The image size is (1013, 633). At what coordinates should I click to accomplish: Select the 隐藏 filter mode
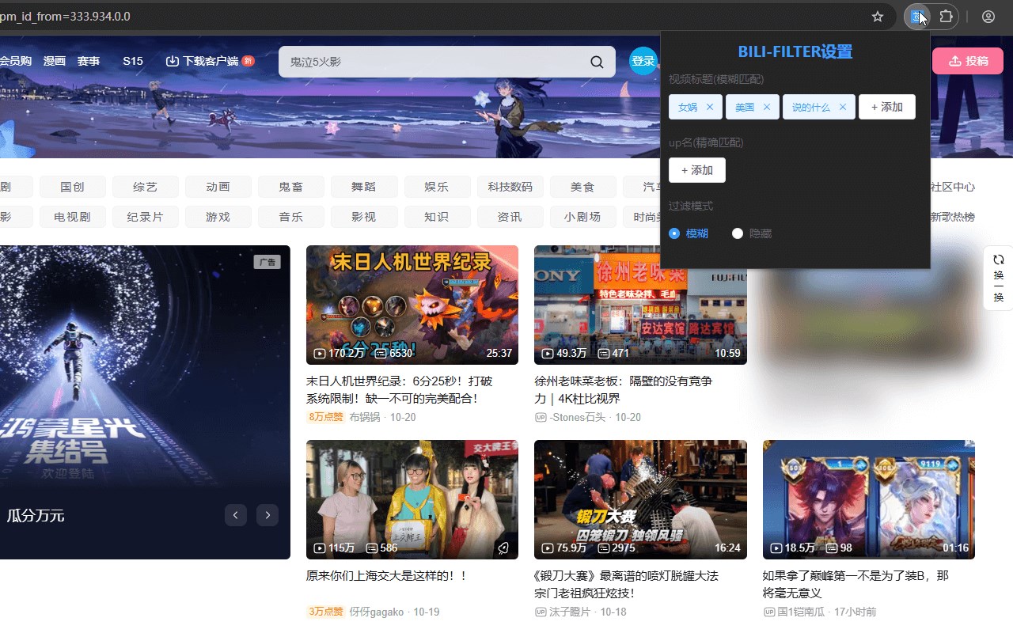[x=752, y=233]
